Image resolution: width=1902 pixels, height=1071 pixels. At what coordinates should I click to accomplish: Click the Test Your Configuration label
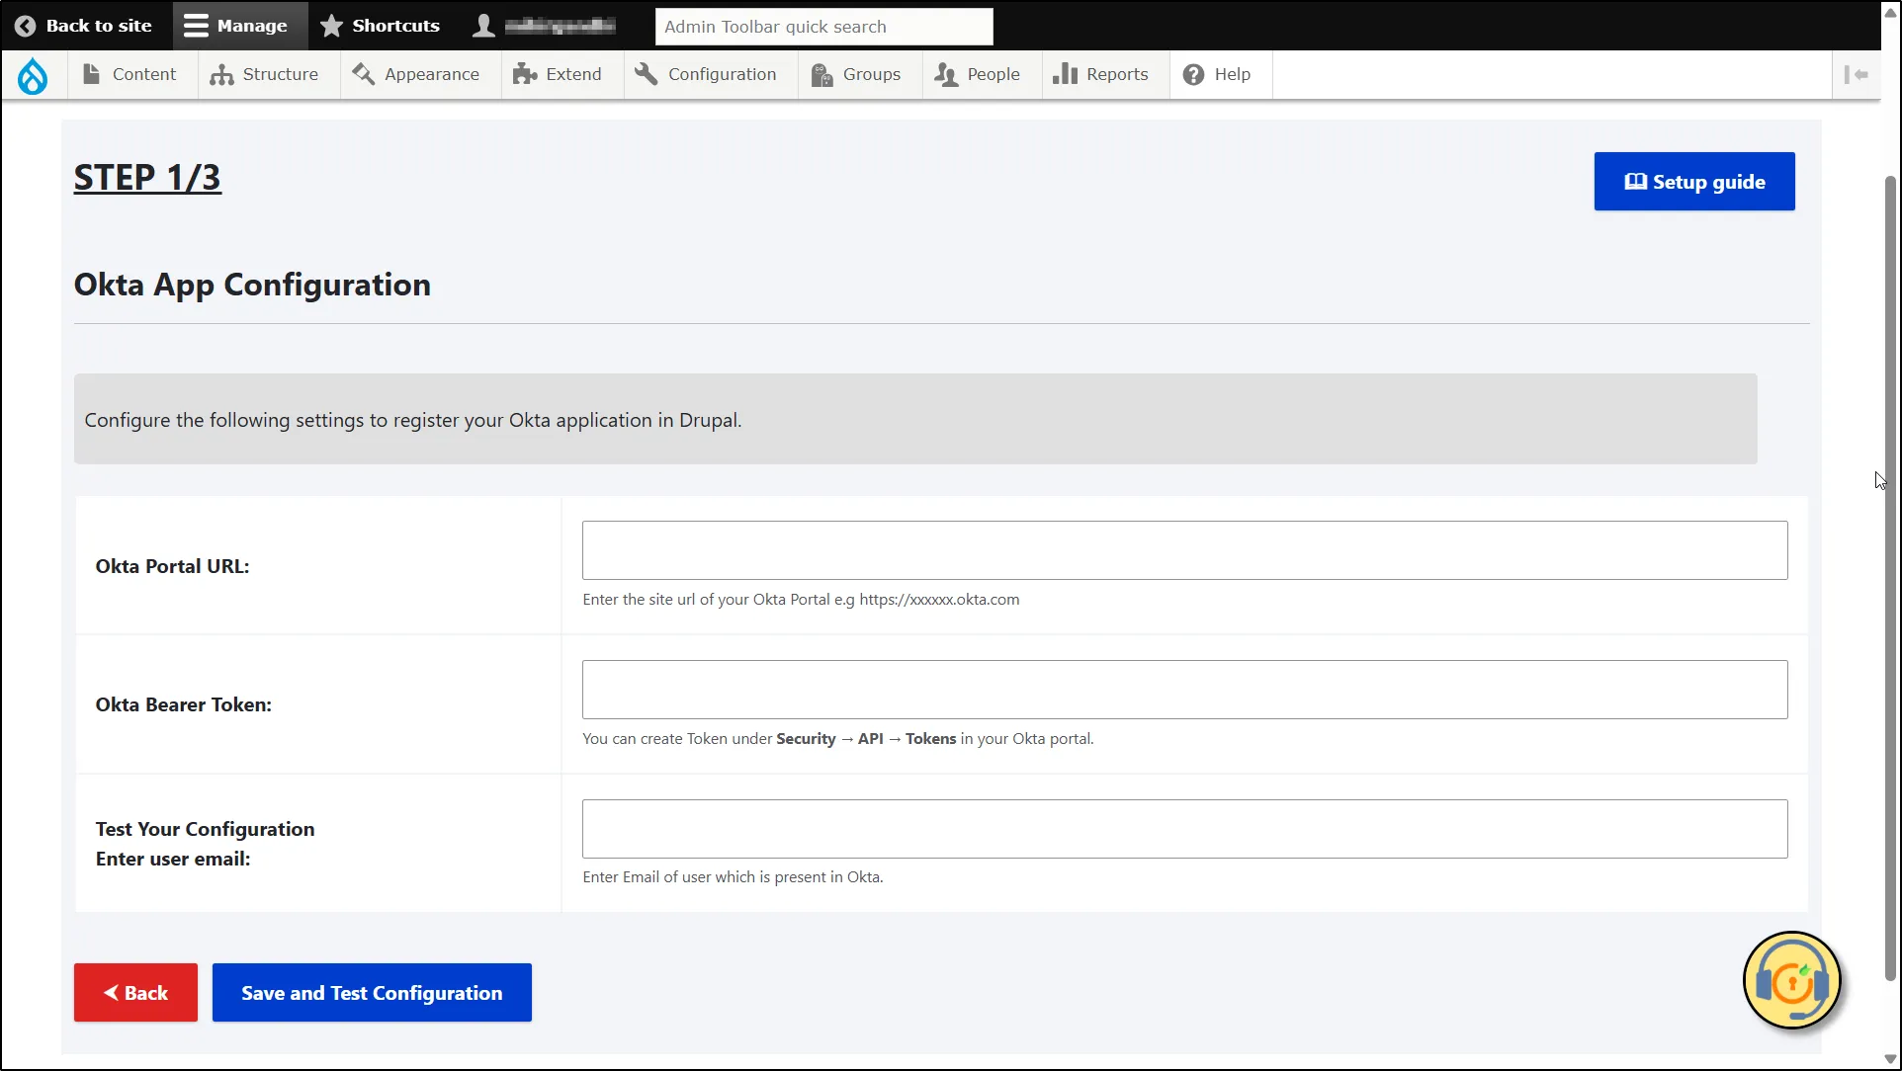[x=205, y=829]
